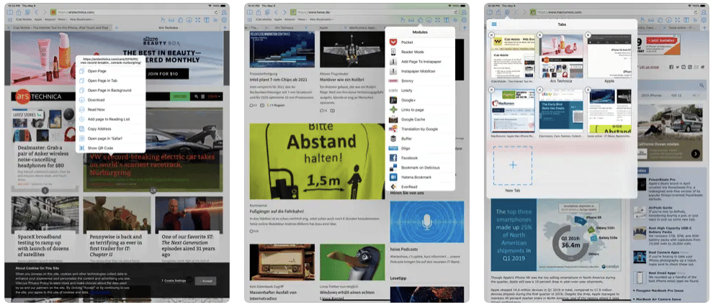713x307 pixels.
Task: Close the Ars Technica tab thumbnail
Action: pos(540,35)
